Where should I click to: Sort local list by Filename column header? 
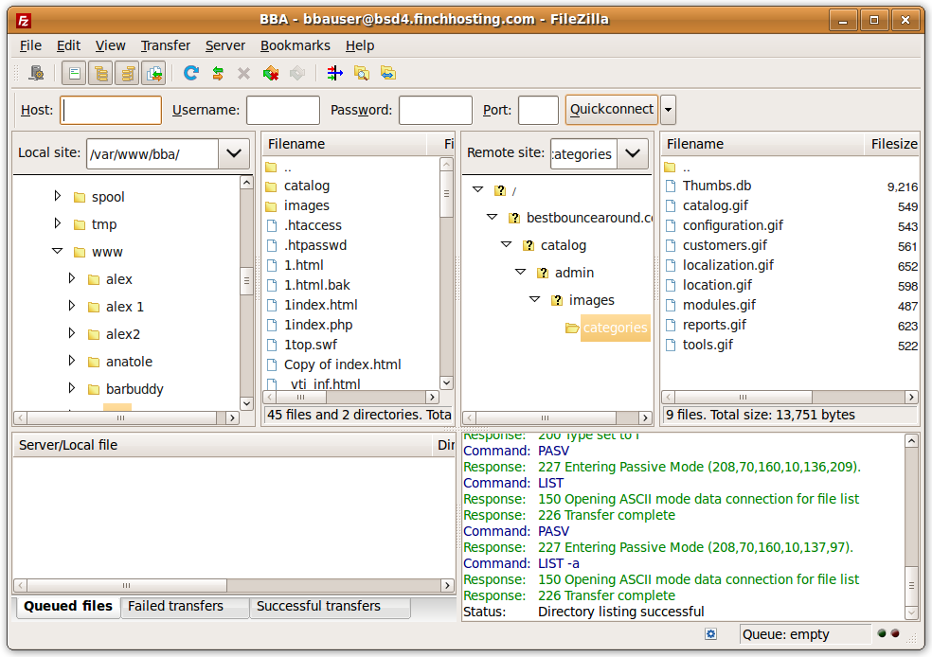point(345,144)
